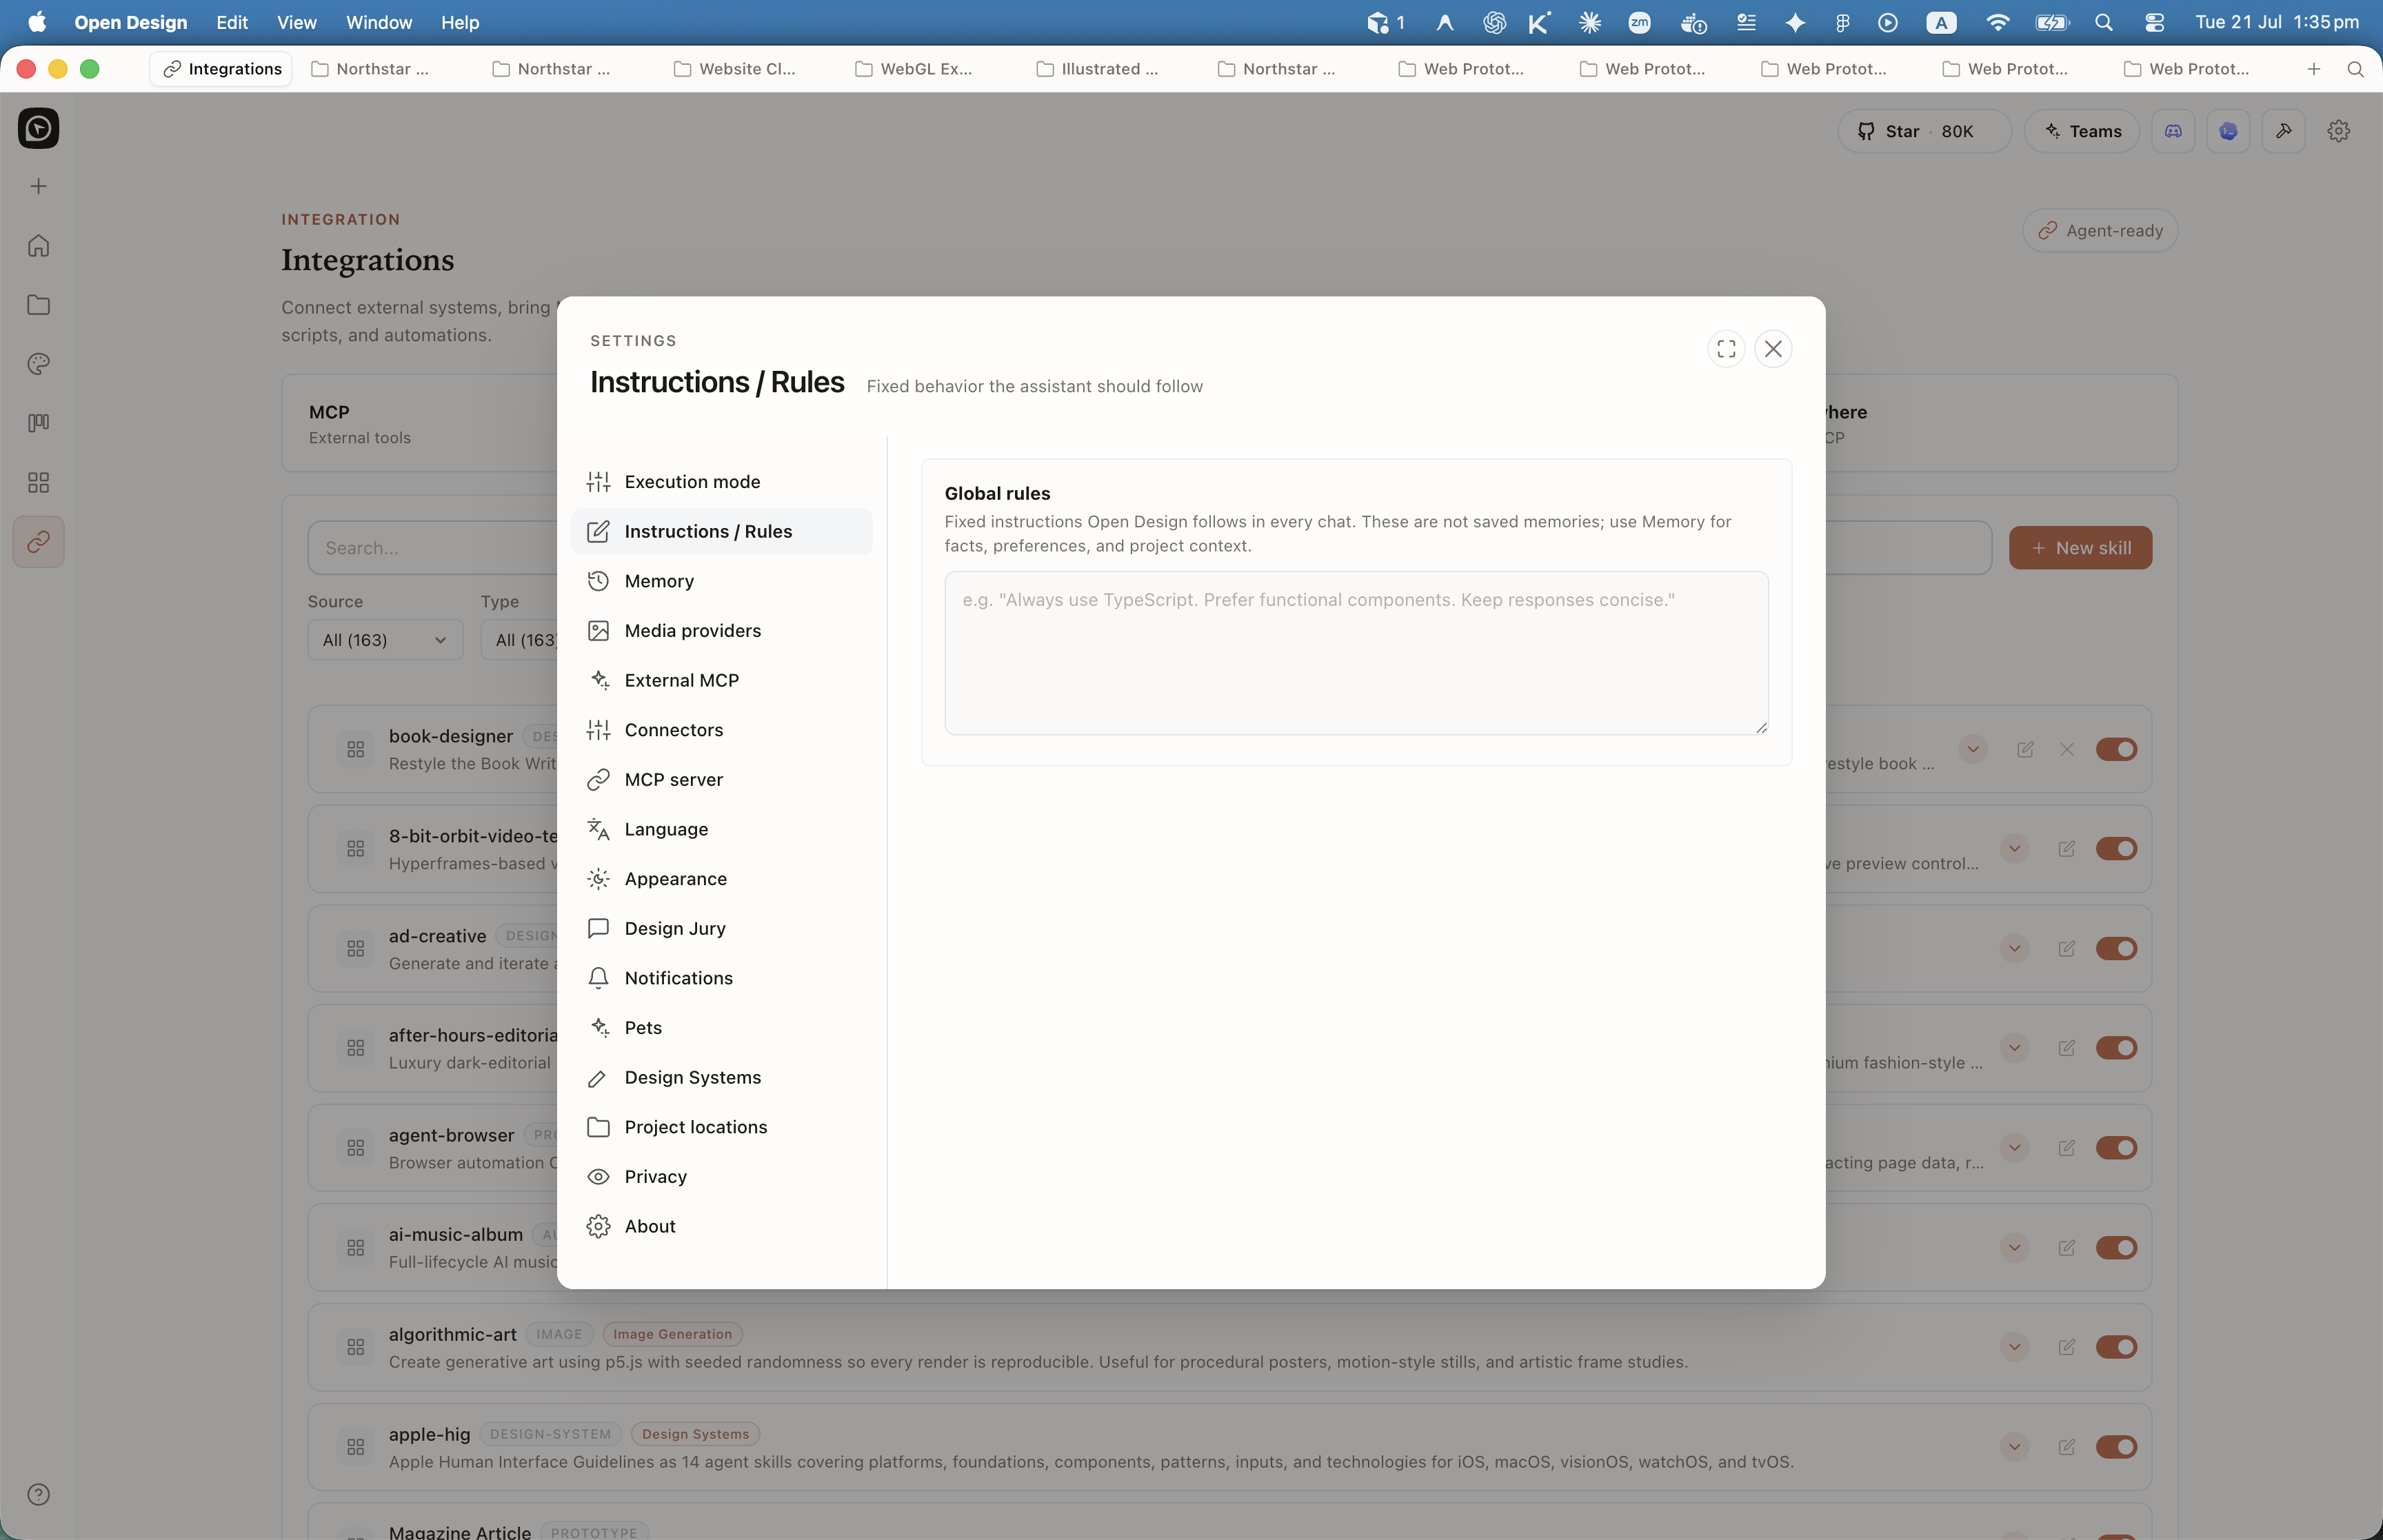Expand the agent-browser row chevron
This screenshot has height=1540, width=2383.
(x=2014, y=1148)
